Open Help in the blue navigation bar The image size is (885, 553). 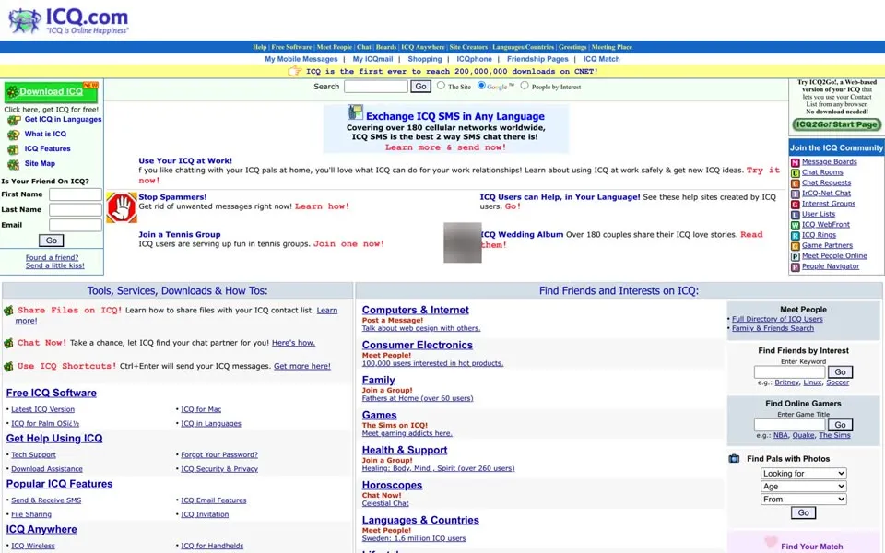point(260,47)
